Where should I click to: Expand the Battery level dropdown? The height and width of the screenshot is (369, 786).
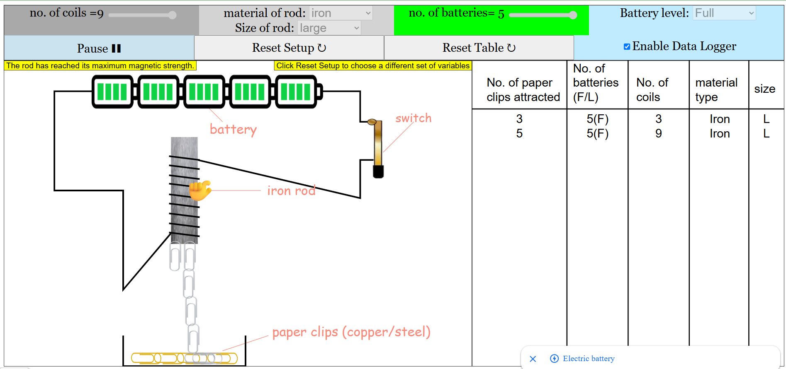(724, 13)
